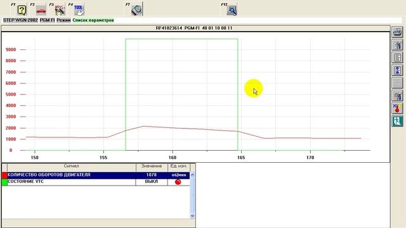Select the STEP WGN-2002 breadcrumb
The image size is (406, 228).
(20, 20)
